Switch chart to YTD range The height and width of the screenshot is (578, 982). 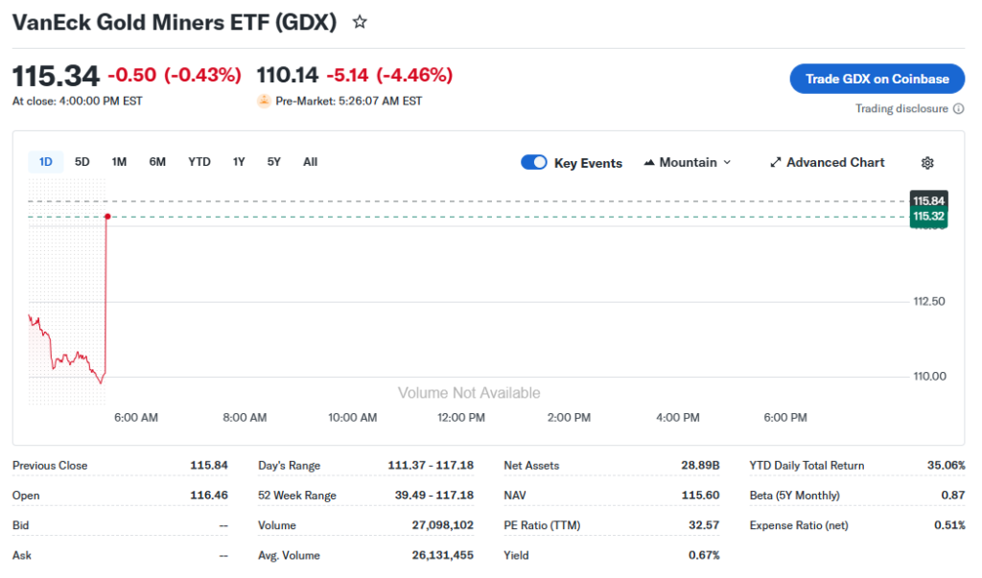point(199,162)
